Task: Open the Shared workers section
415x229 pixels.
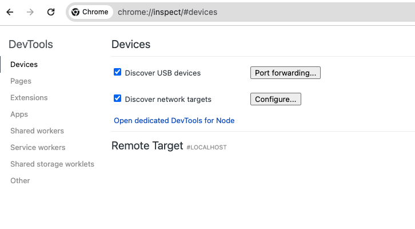Action: [x=37, y=131]
